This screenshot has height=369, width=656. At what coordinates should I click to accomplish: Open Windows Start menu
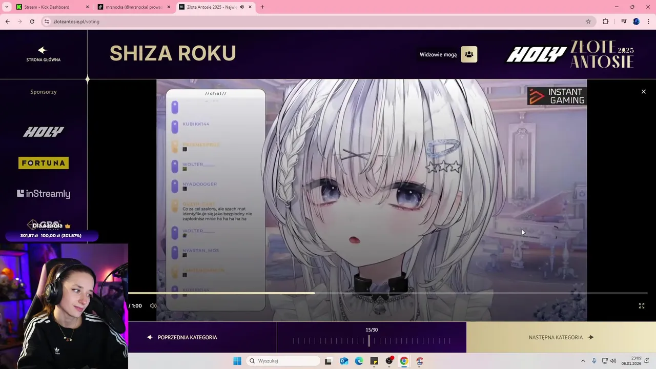coord(237,361)
